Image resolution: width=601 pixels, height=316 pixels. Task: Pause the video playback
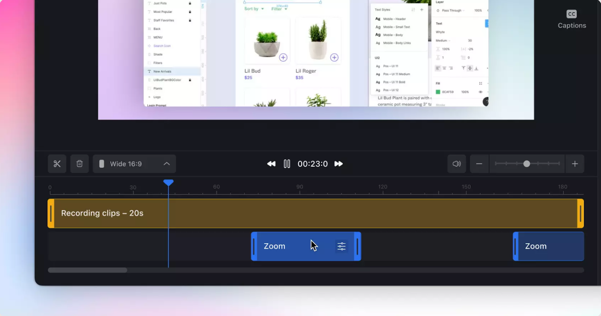coord(287,164)
